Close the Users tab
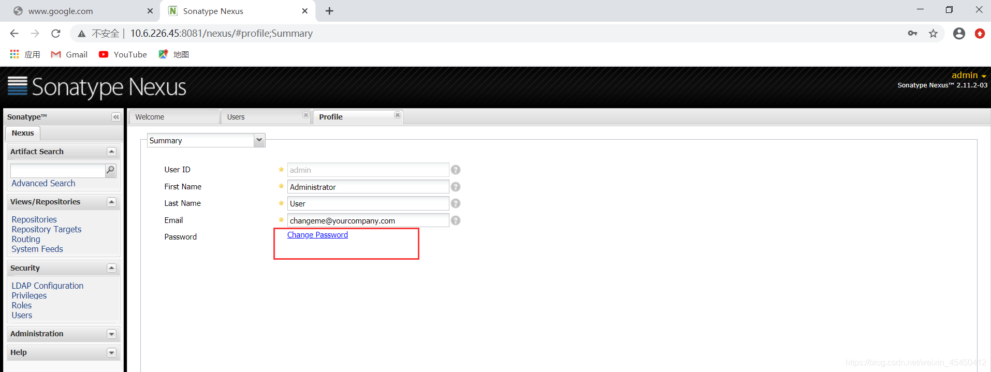This screenshot has width=991, height=372. coord(305,115)
